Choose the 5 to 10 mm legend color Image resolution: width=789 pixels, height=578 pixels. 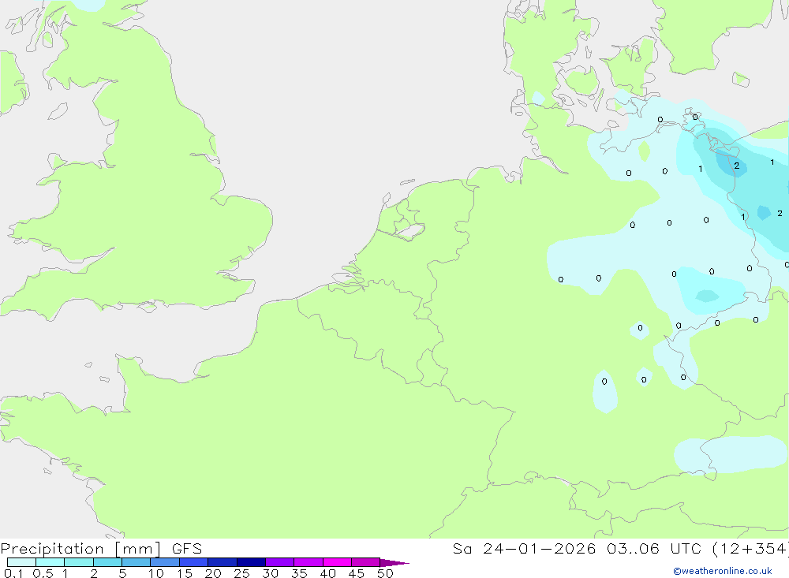(x=136, y=562)
